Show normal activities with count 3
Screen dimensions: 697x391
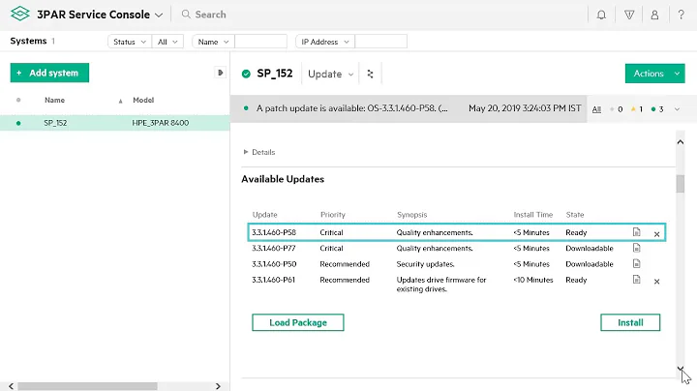pos(657,108)
